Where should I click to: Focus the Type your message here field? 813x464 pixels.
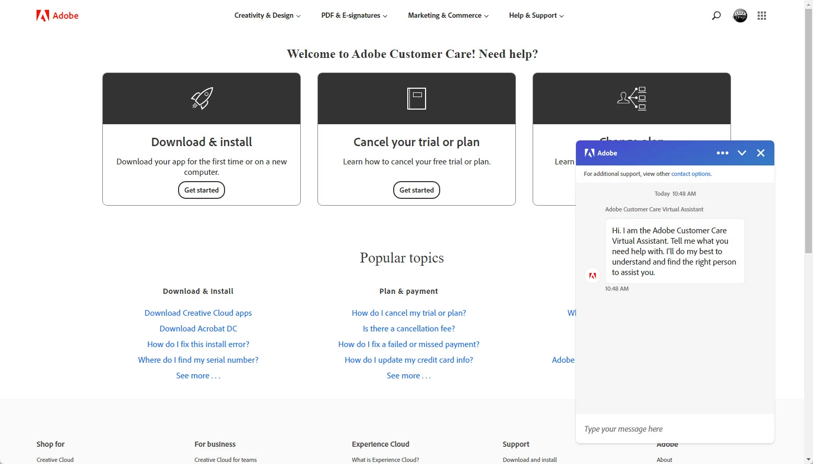[675, 429]
